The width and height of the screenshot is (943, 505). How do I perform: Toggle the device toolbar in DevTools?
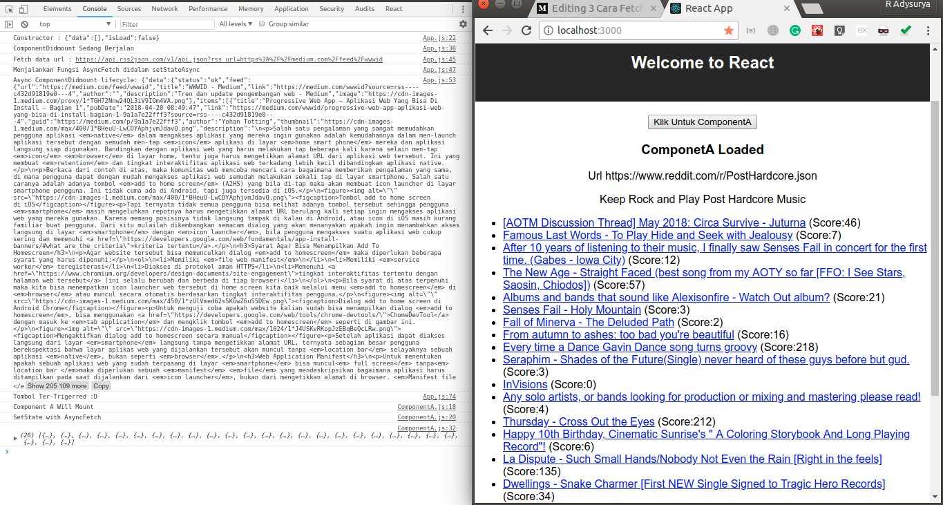point(23,9)
